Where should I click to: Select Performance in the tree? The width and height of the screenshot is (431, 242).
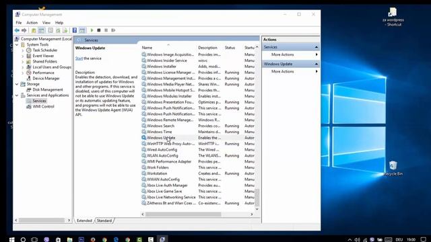coord(43,73)
